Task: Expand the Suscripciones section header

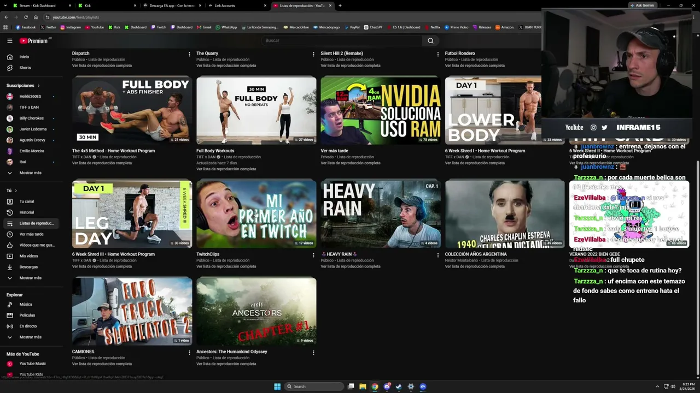Action: pos(23,86)
